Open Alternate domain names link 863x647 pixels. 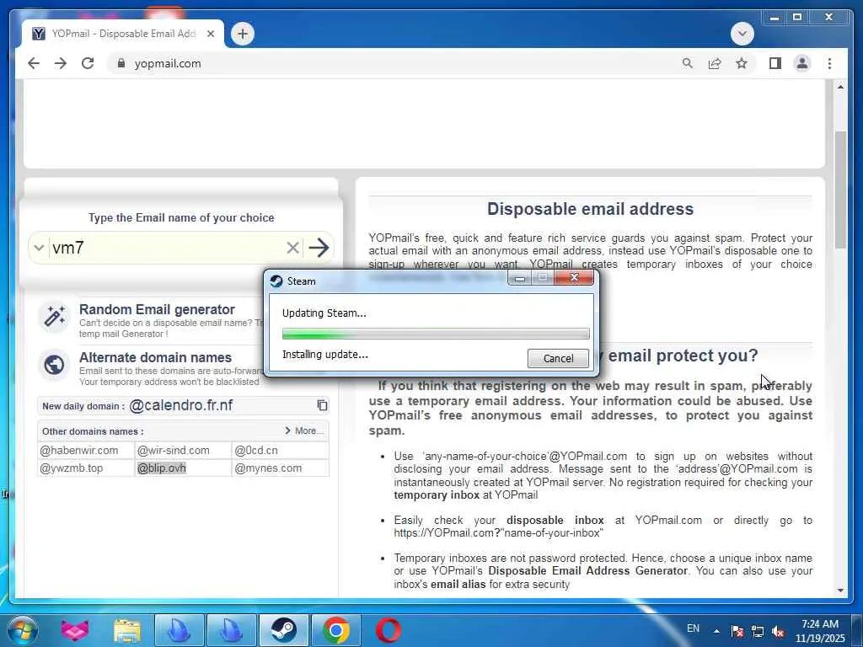click(x=155, y=357)
